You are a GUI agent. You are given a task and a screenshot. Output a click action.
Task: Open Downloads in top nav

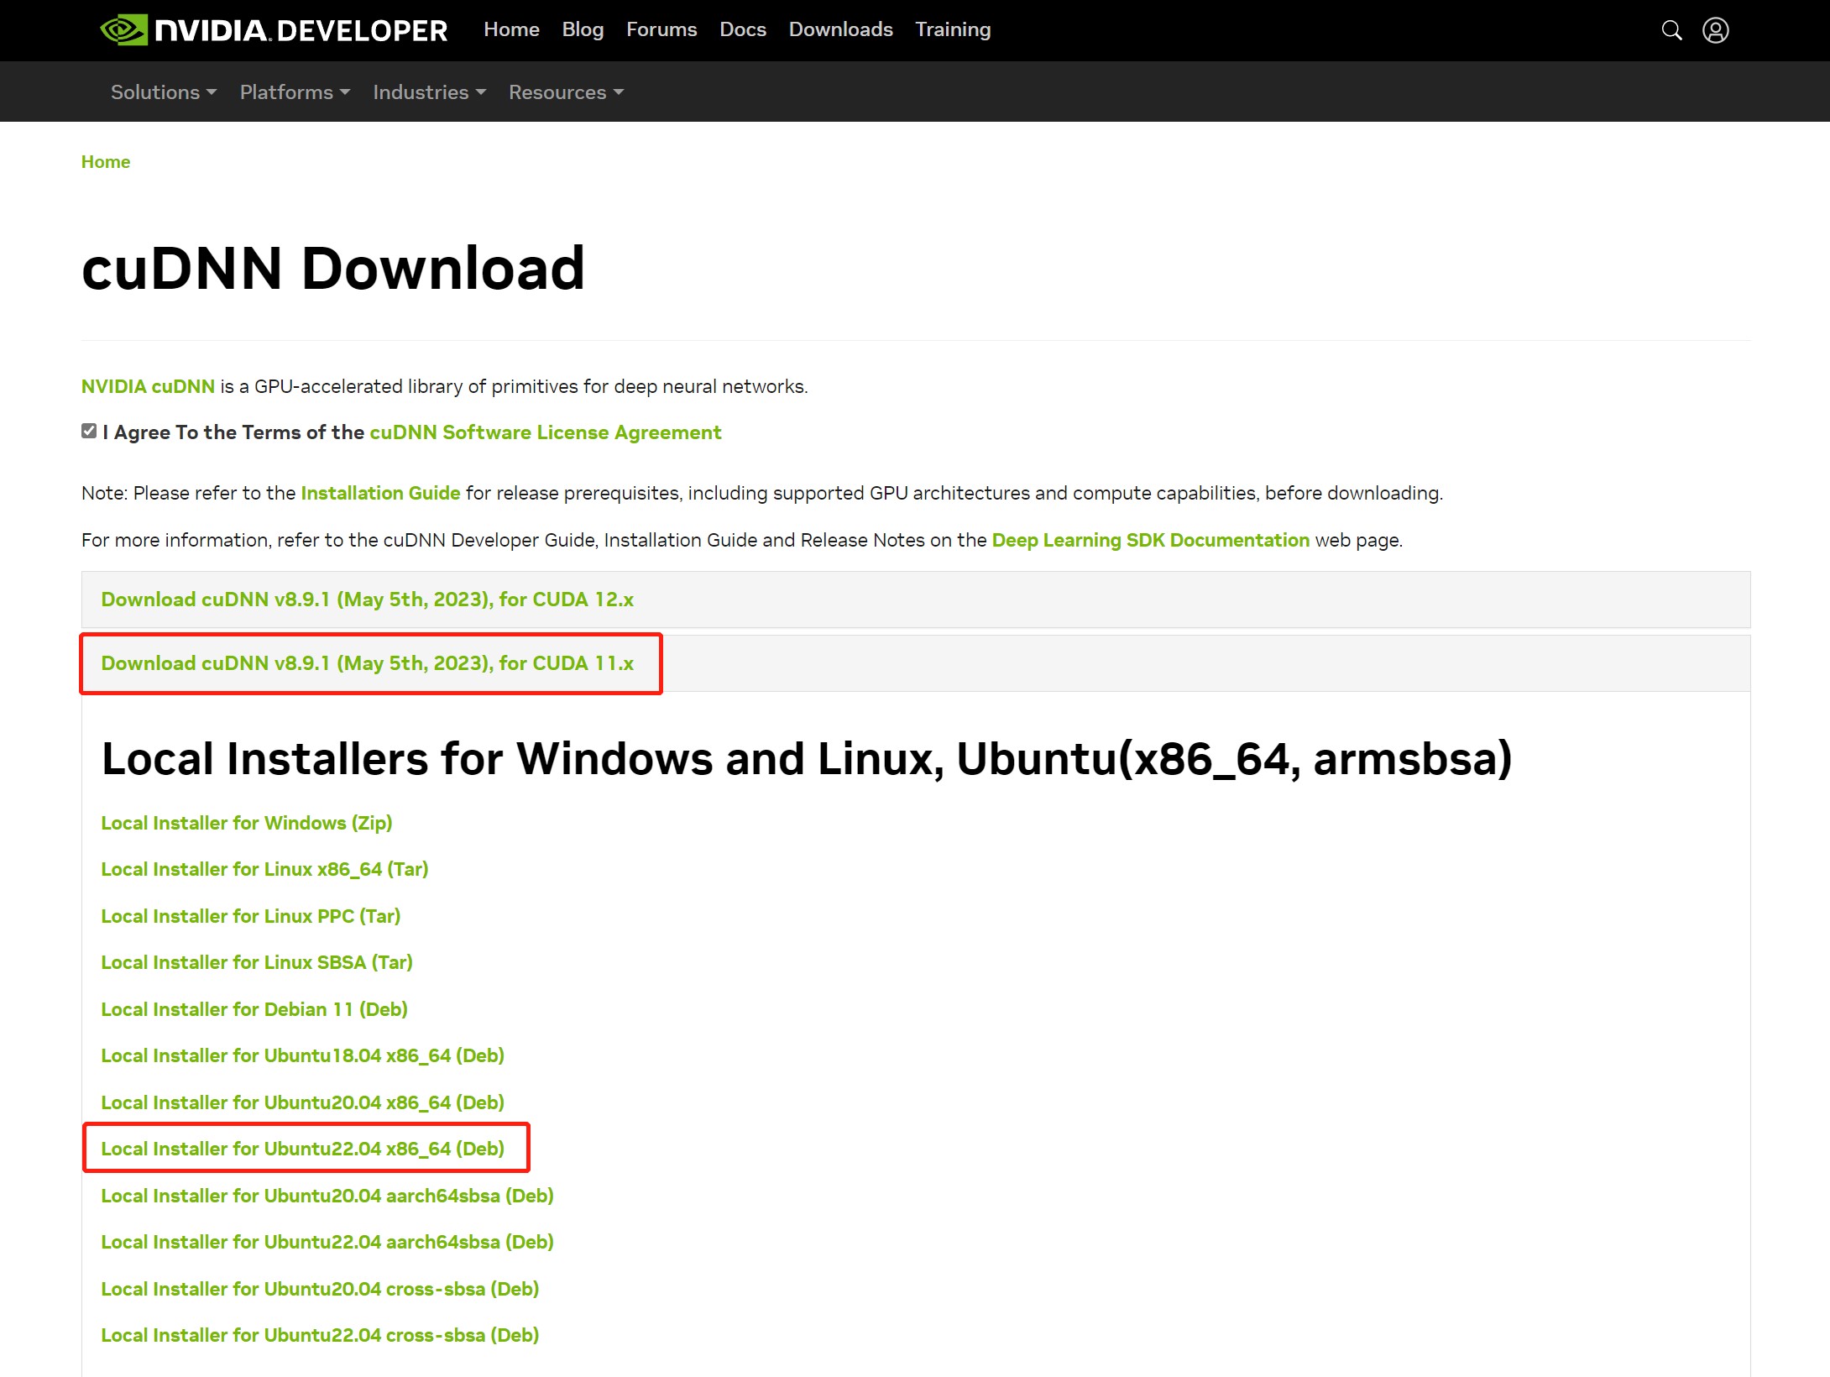click(x=840, y=29)
